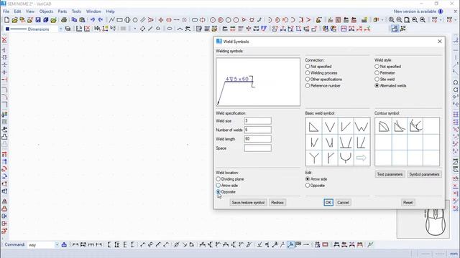The image size is (460, 258).
Task: Open the Command field dropdown arrow
Action: [x=57, y=245]
